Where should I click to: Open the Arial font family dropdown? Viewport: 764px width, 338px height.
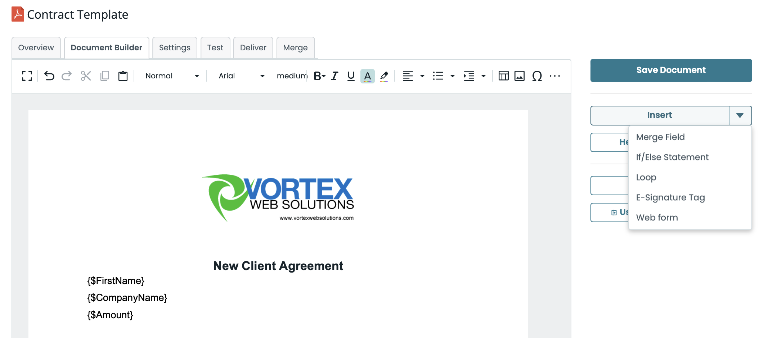[241, 76]
